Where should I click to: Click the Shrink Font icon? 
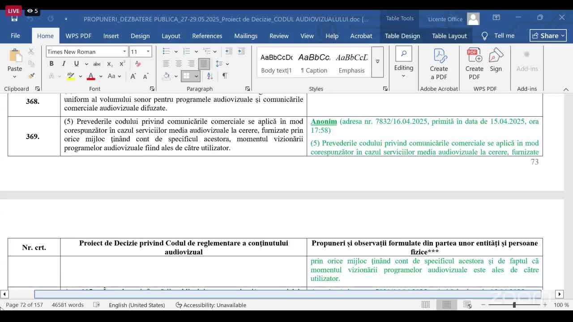[x=145, y=76]
